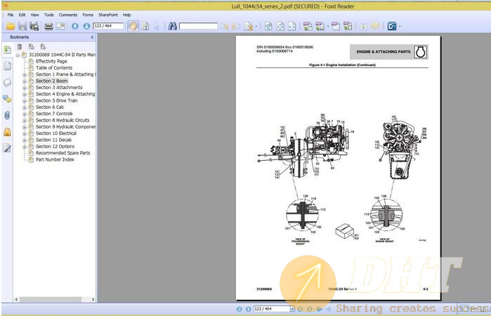Collapse the Bookmarks panel with arrow

click(x=92, y=37)
